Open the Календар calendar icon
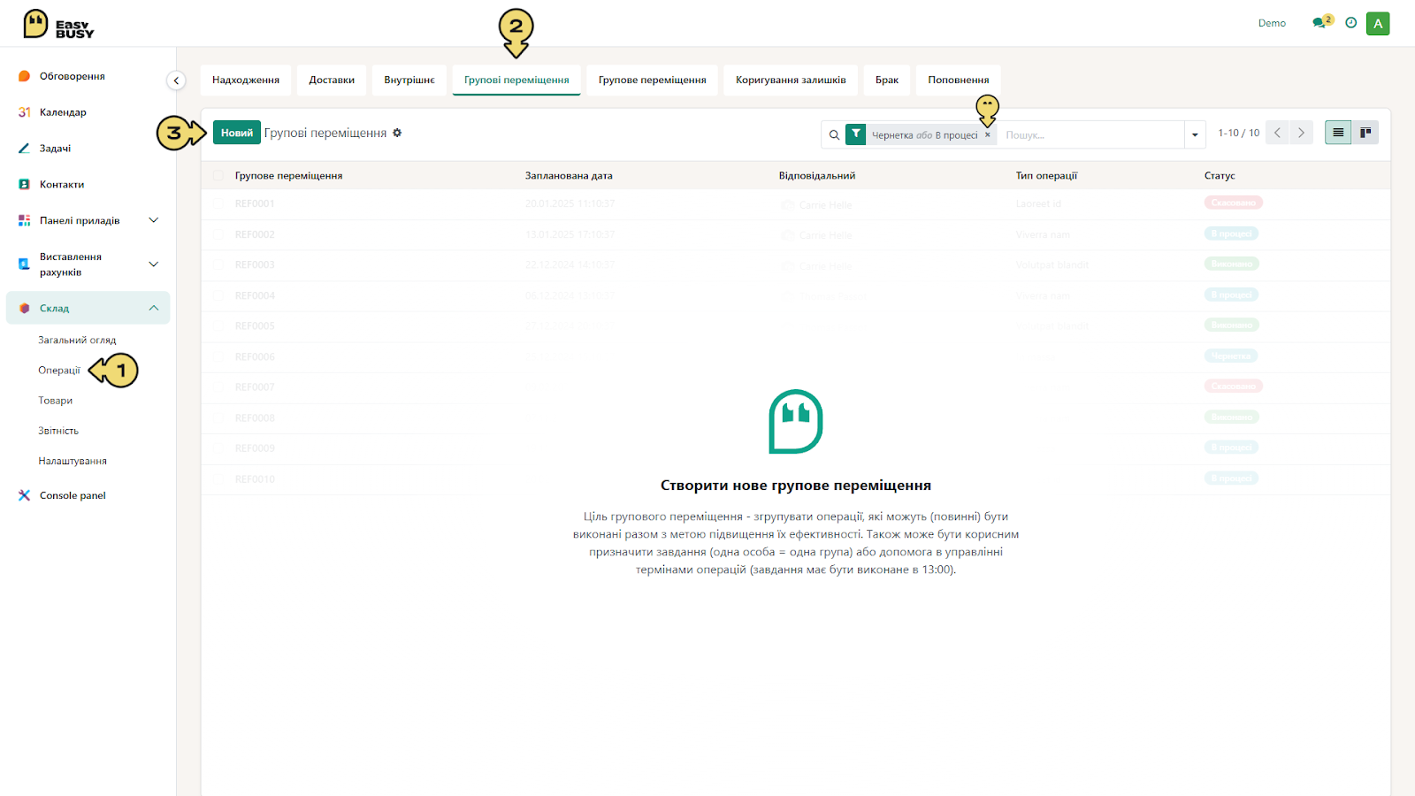Screen dimensions: 1415x796 [25, 112]
